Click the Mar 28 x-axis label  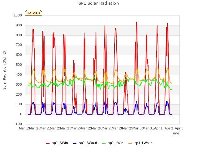point(118,128)
